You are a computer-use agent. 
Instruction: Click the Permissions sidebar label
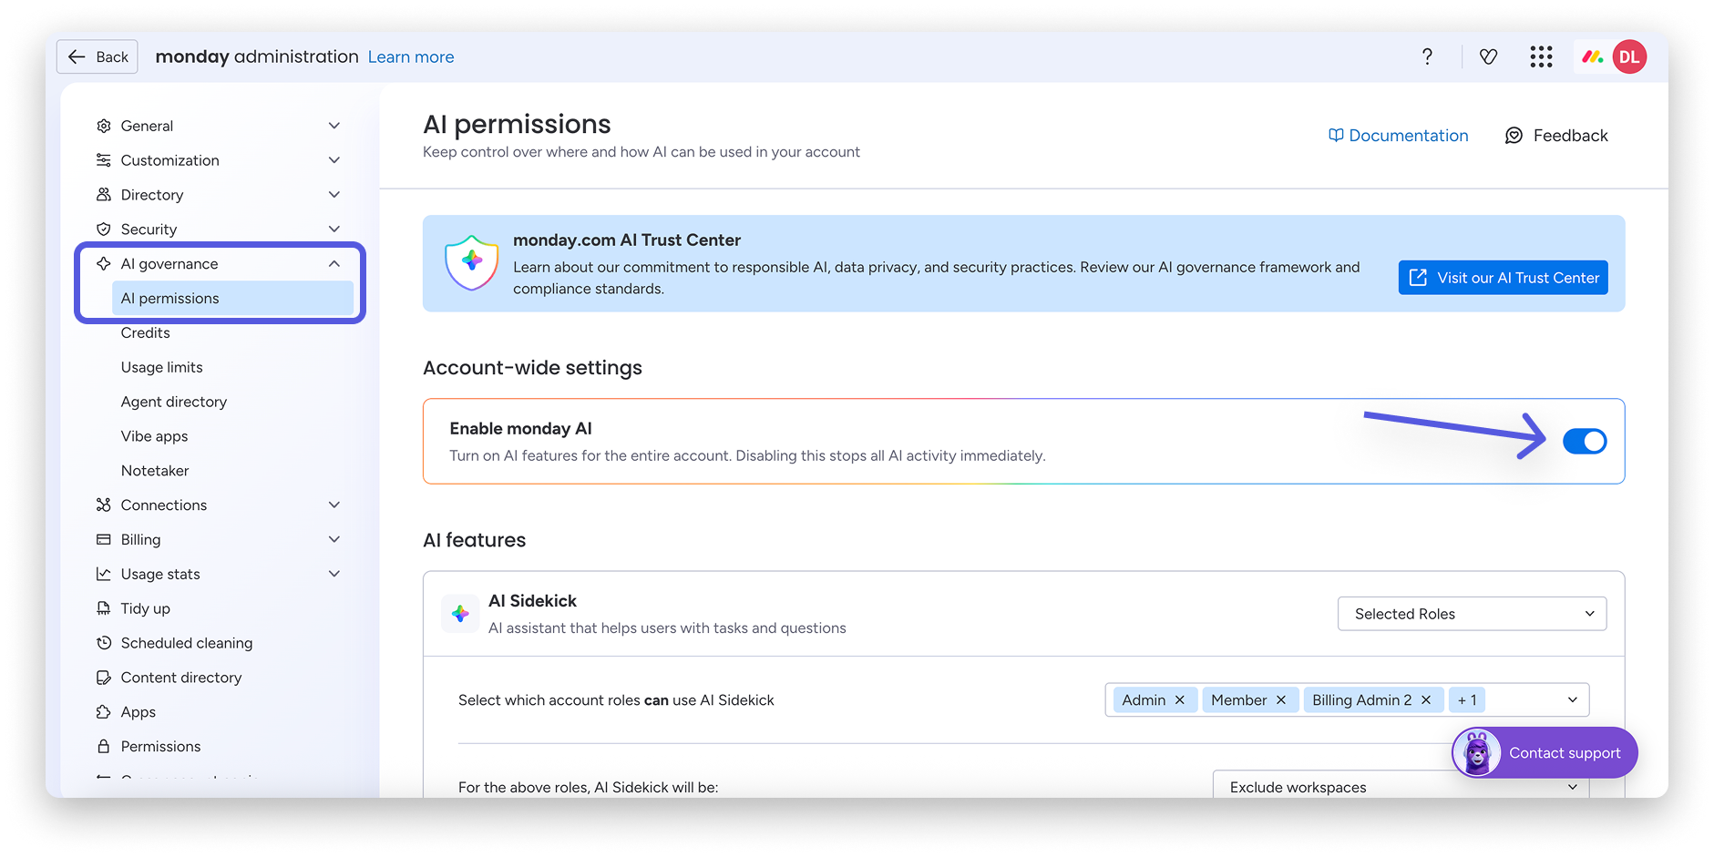pyautogui.click(x=161, y=747)
